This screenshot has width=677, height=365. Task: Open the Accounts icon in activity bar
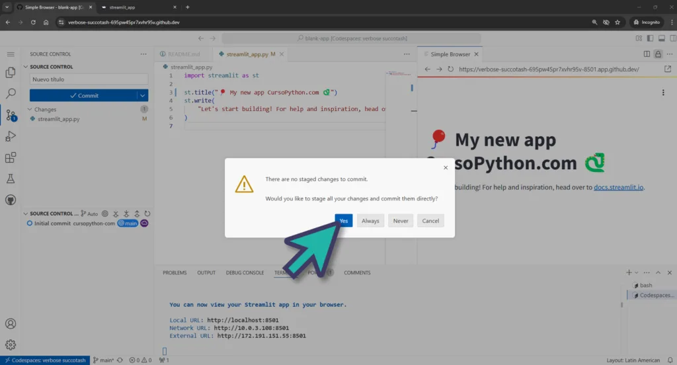click(11, 323)
